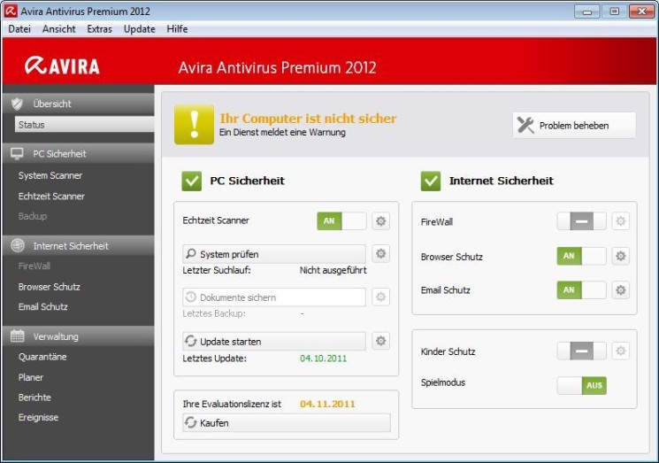The image size is (659, 463).
Task: Toggle Echtzeit Scanner switch
Action: coord(341,221)
